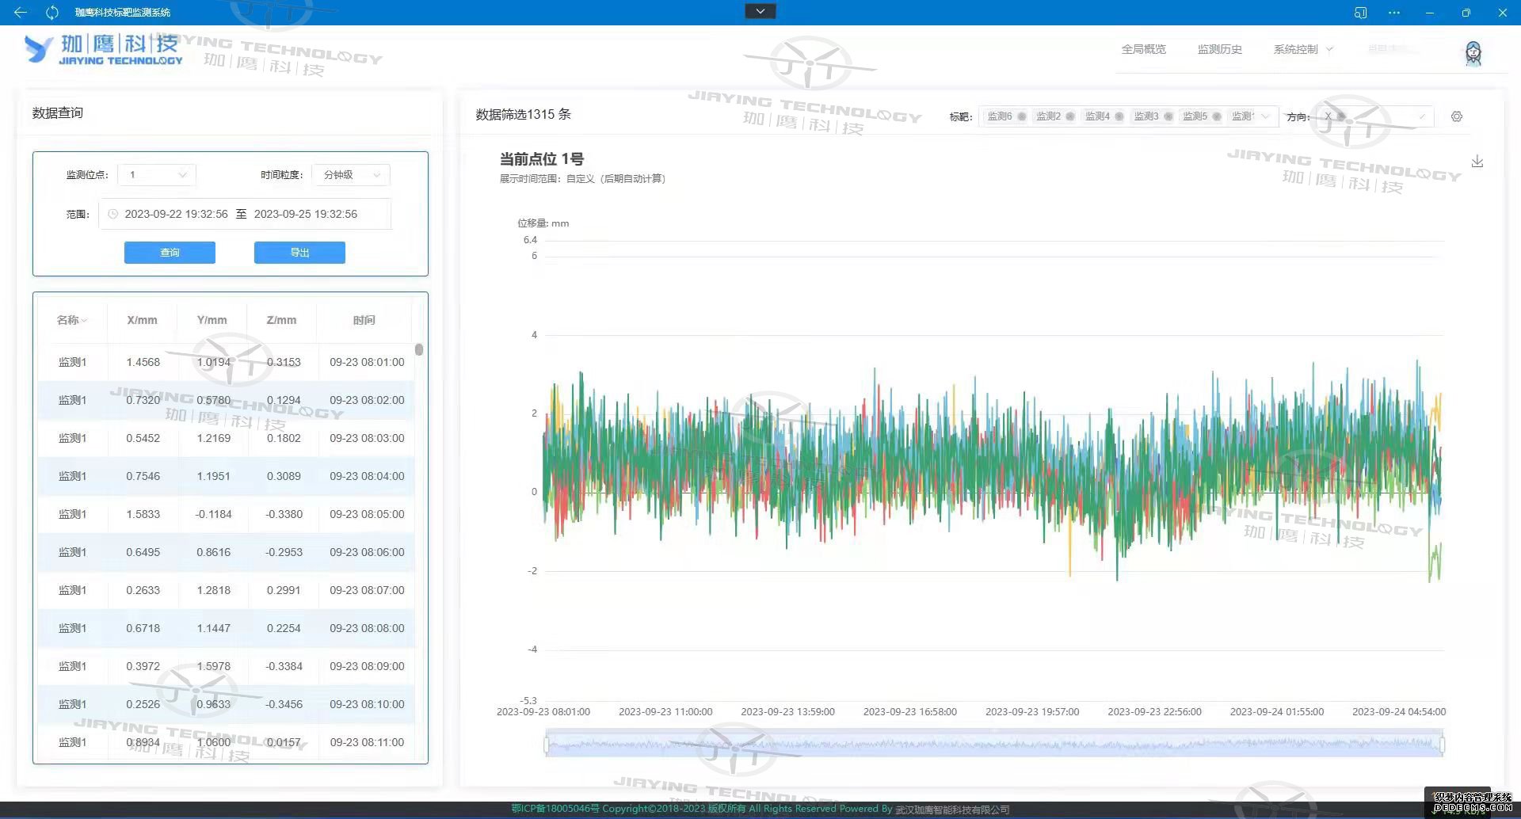Remove the 监测4 tag from target filter

tap(1119, 116)
